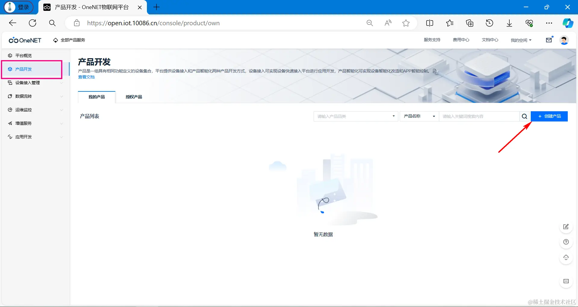Open the 查看文档 link
The height and width of the screenshot is (307, 578).
tap(86, 77)
